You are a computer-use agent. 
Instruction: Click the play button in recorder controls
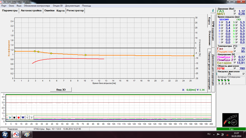coord(10,118)
